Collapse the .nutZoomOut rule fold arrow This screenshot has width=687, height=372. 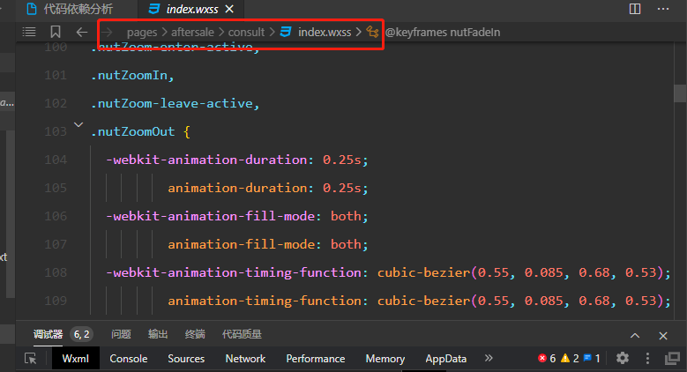point(78,125)
